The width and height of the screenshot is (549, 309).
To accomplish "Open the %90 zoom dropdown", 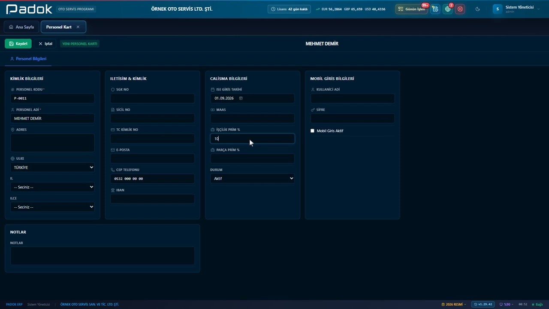I will pos(507,304).
